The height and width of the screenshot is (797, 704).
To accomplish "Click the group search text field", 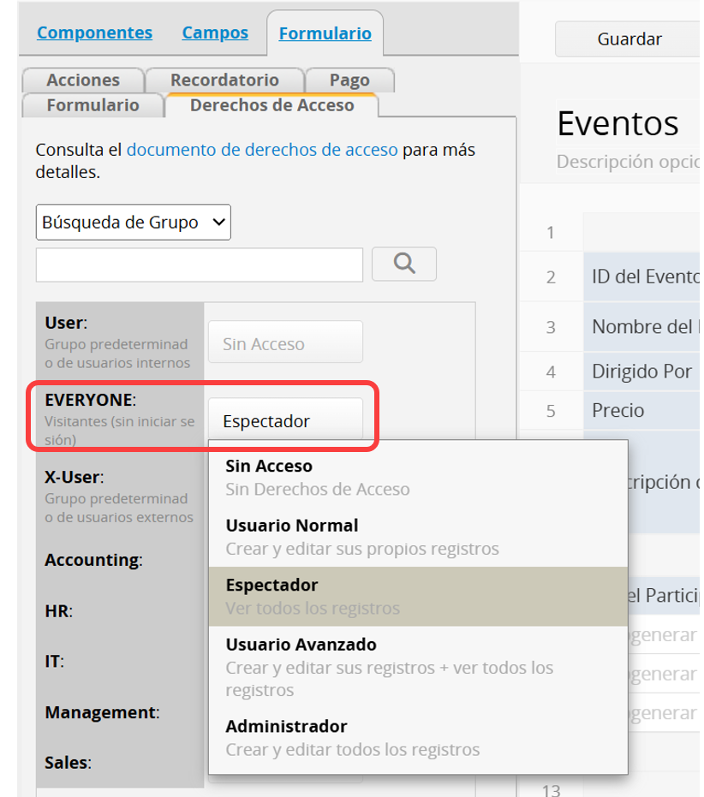I will click(x=199, y=265).
